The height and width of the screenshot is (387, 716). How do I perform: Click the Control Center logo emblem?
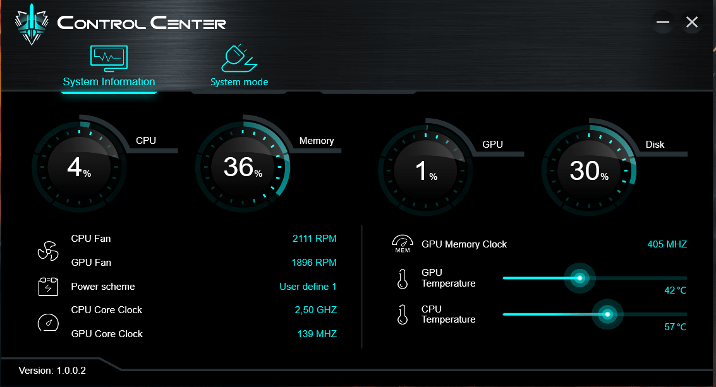point(32,24)
